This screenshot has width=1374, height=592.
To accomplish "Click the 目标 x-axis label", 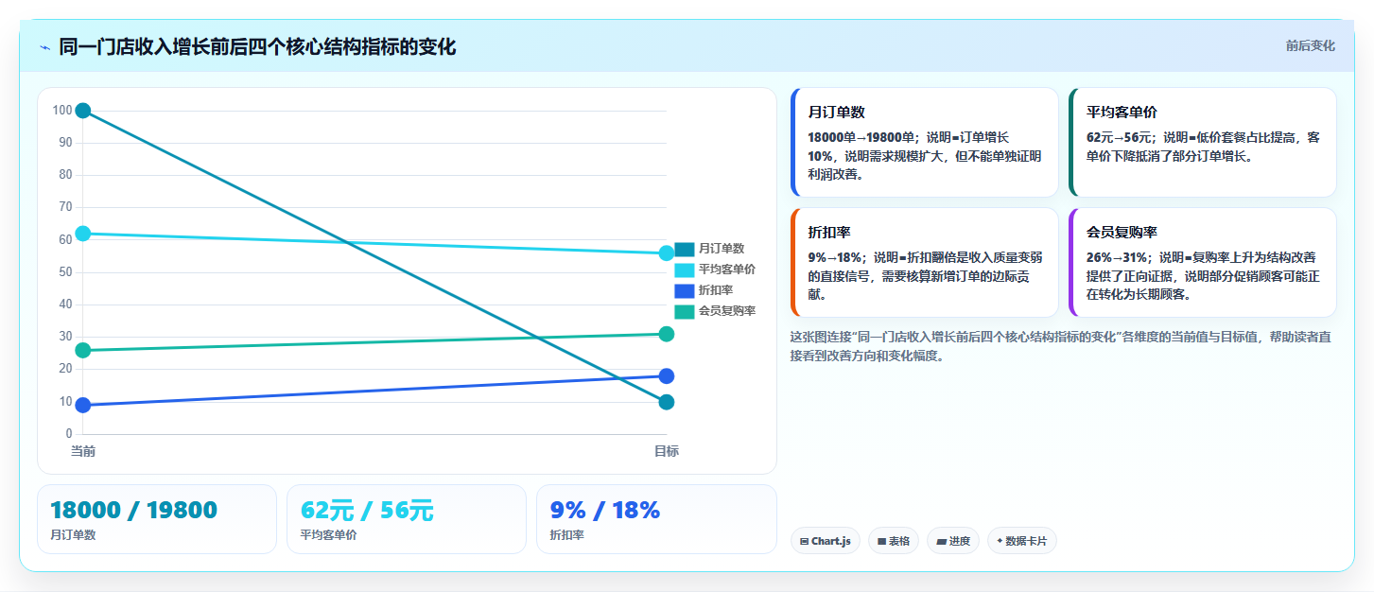I will pyautogui.click(x=667, y=452).
